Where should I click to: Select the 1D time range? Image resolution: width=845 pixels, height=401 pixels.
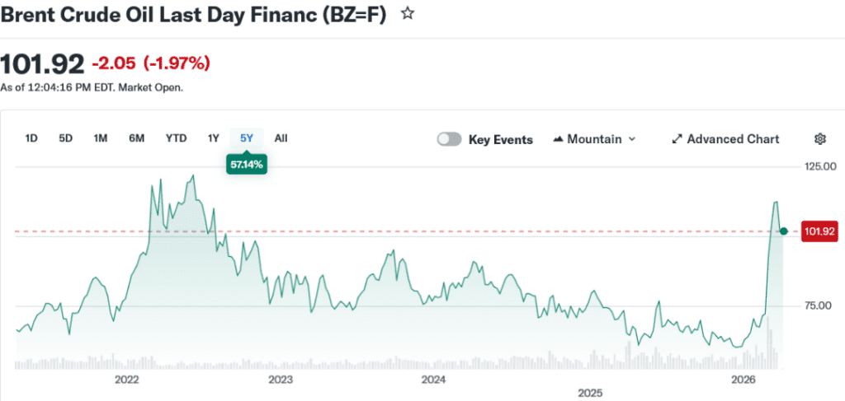tap(31, 138)
